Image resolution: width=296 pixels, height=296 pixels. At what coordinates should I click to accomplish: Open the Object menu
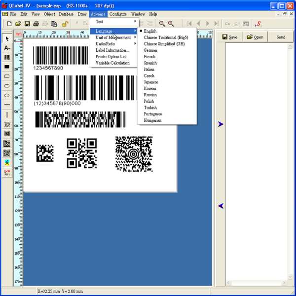click(49, 14)
